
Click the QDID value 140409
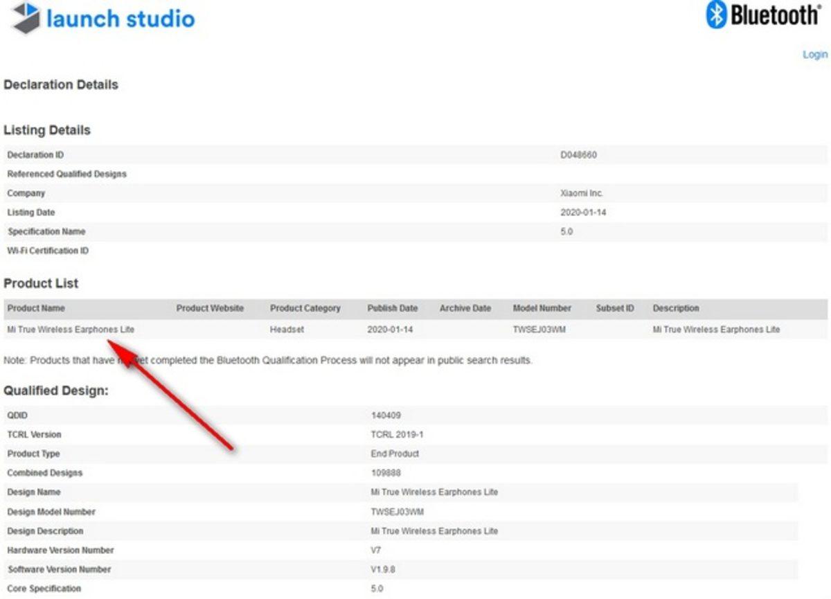[386, 415]
